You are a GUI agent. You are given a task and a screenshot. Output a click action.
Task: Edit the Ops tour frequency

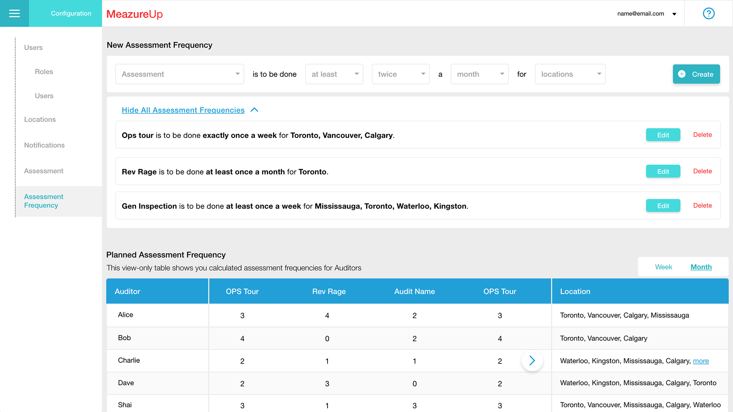[x=663, y=135]
